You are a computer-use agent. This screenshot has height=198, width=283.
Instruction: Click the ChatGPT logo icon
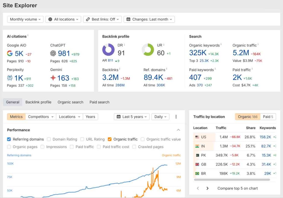coord(53,53)
